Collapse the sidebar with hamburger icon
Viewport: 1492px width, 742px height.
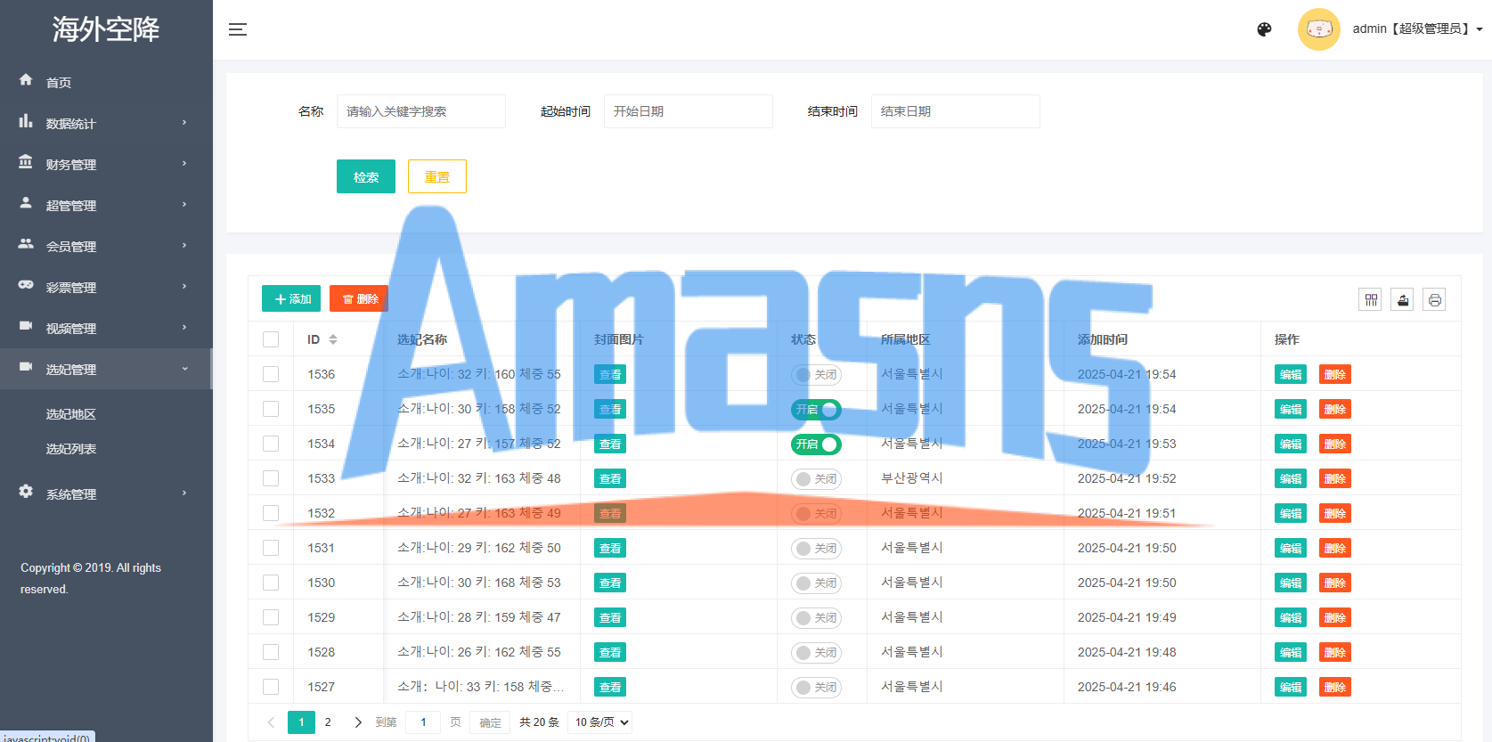pos(238,29)
